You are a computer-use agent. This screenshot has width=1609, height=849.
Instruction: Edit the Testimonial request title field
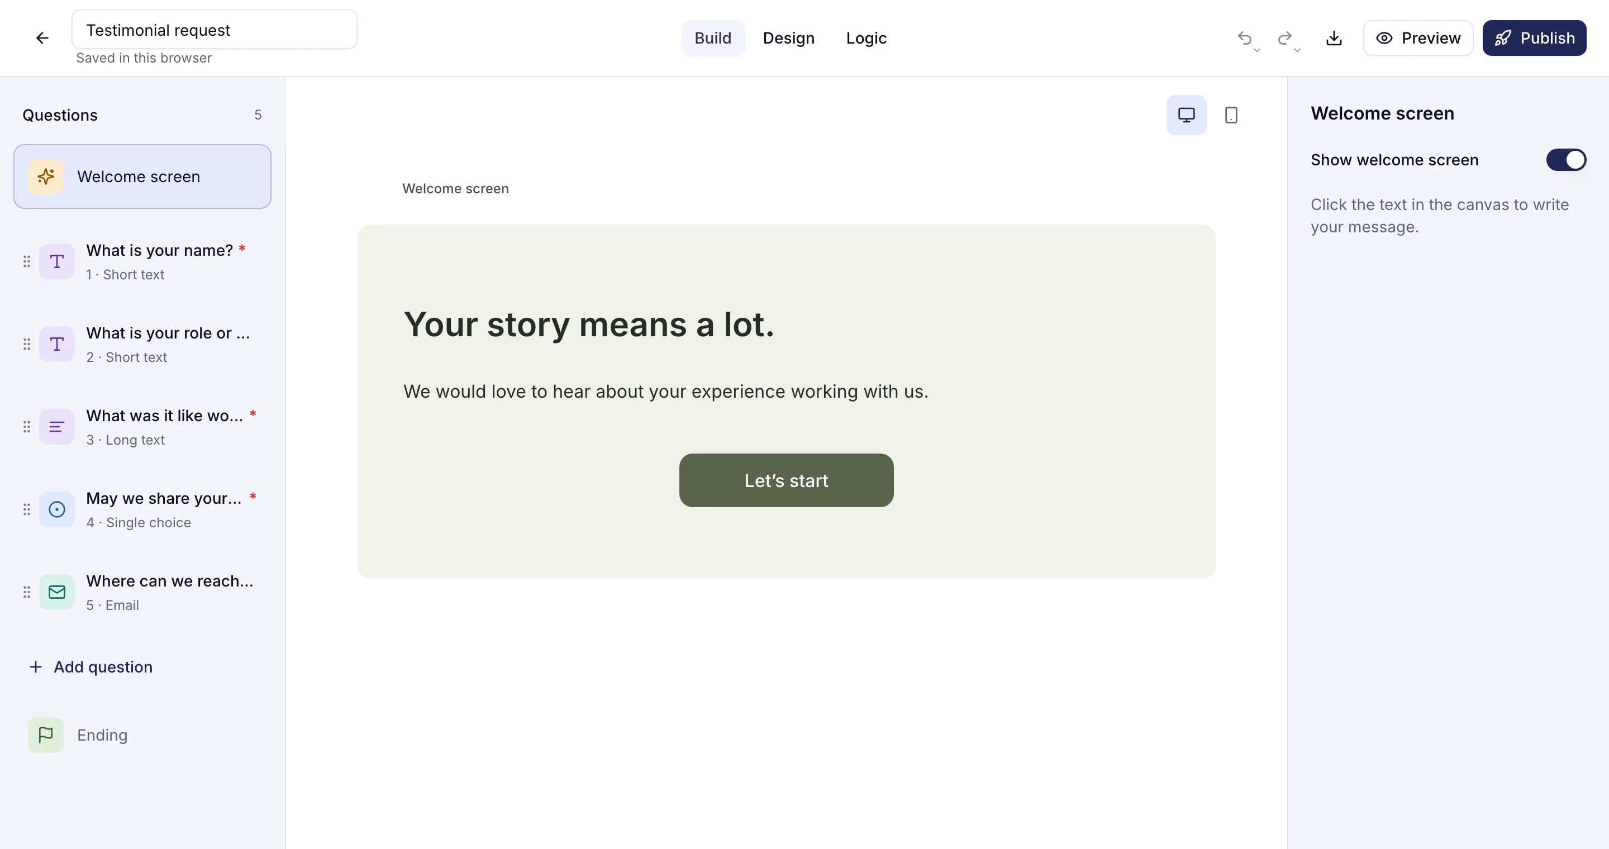pyautogui.click(x=214, y=30)
